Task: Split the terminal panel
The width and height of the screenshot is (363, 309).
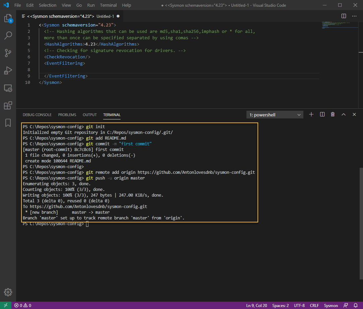Action: (322, 114)
